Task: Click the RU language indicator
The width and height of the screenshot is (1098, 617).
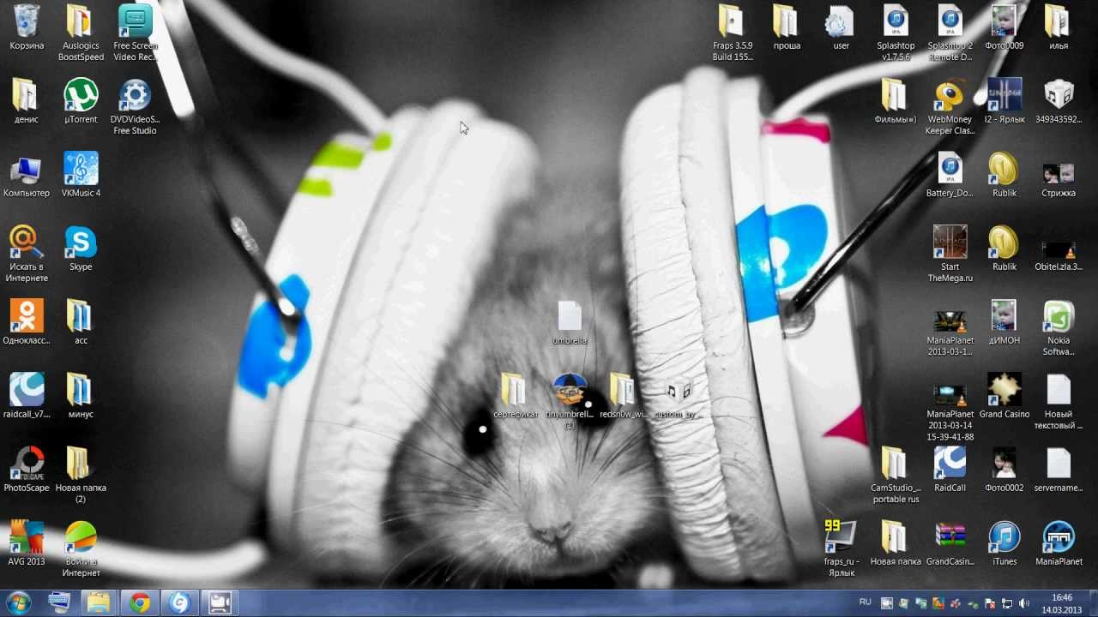Action: (x=866, y=602)
